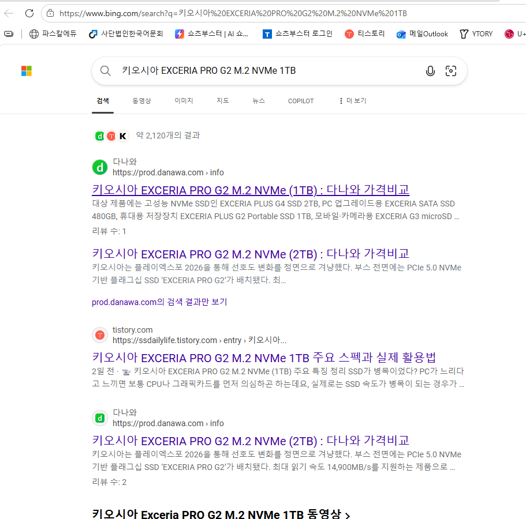The image size is (526, 519).
Task: Click the first result snippet about EXCERIA PLUS G4
Action: [276, 210]
